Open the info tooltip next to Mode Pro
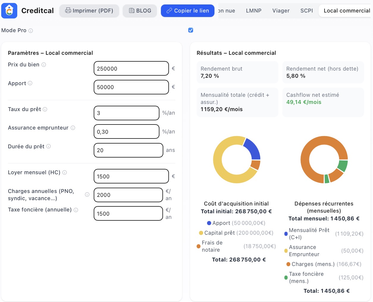The height and width of the screenshot is (302, 373). pos(31,30)
